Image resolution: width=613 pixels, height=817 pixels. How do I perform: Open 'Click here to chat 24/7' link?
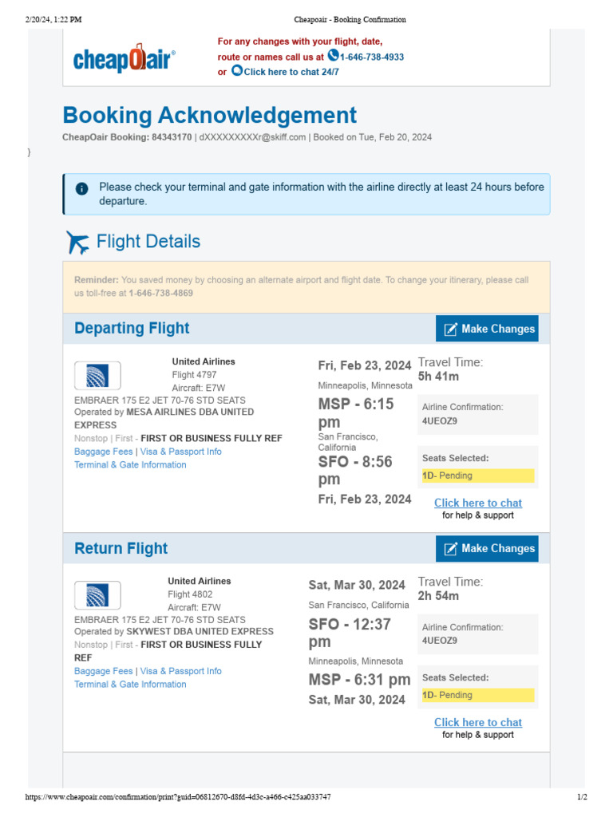click(x=291, y=72)
